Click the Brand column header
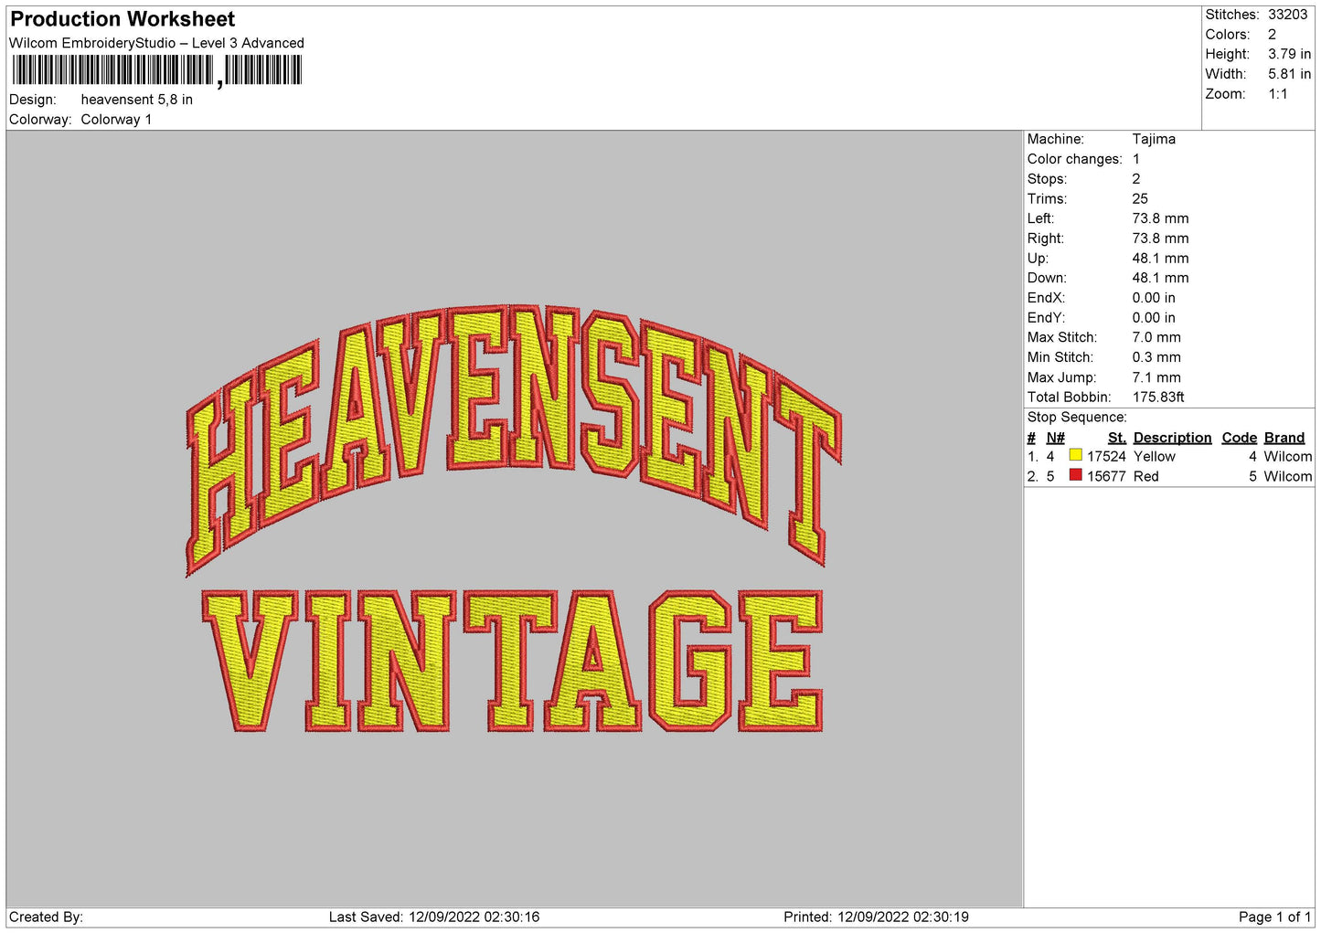1321x933 pixels. tap(1284, 438)
